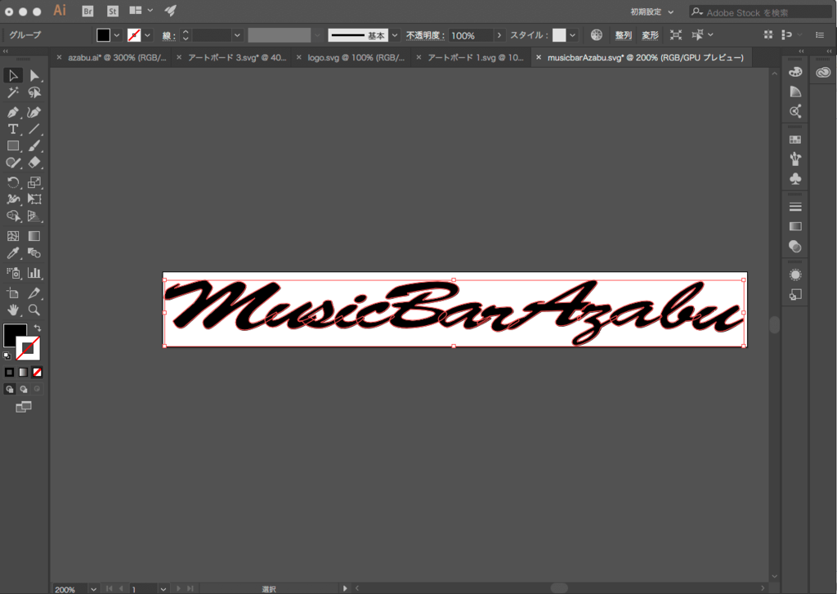Select the Rectangle tool

(x=13, y=145)
